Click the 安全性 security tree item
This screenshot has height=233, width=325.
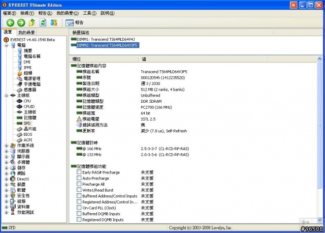click(23, 196)
